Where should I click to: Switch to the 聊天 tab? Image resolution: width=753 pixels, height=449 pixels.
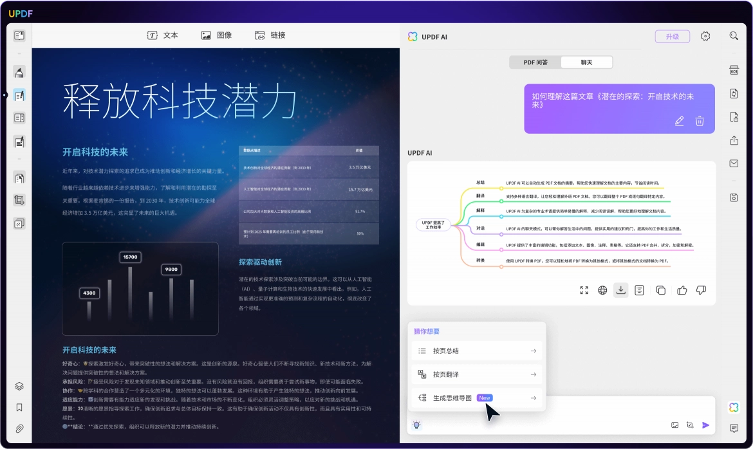coord(586,62)
